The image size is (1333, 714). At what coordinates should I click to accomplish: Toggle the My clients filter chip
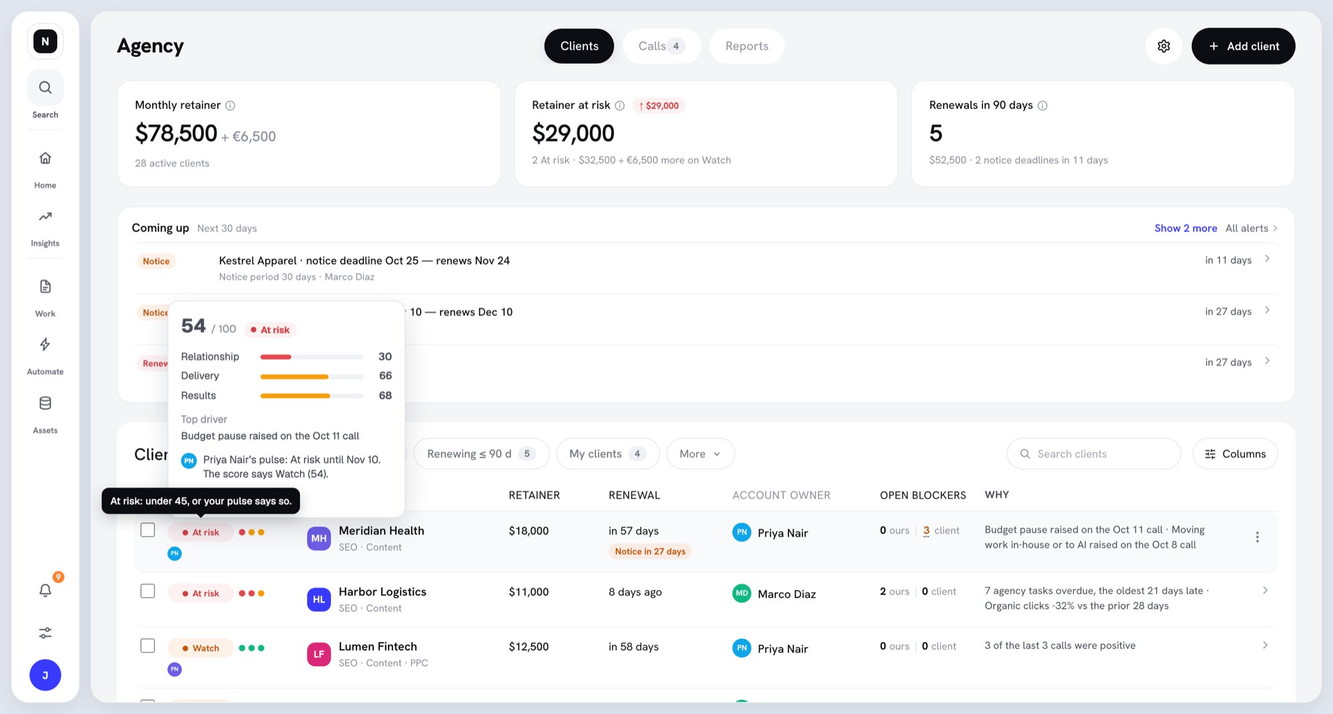tap(607, 454)
